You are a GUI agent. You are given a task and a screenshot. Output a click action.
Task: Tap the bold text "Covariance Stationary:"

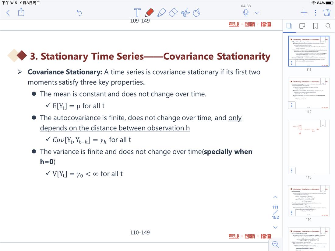[x=65, y=72]
